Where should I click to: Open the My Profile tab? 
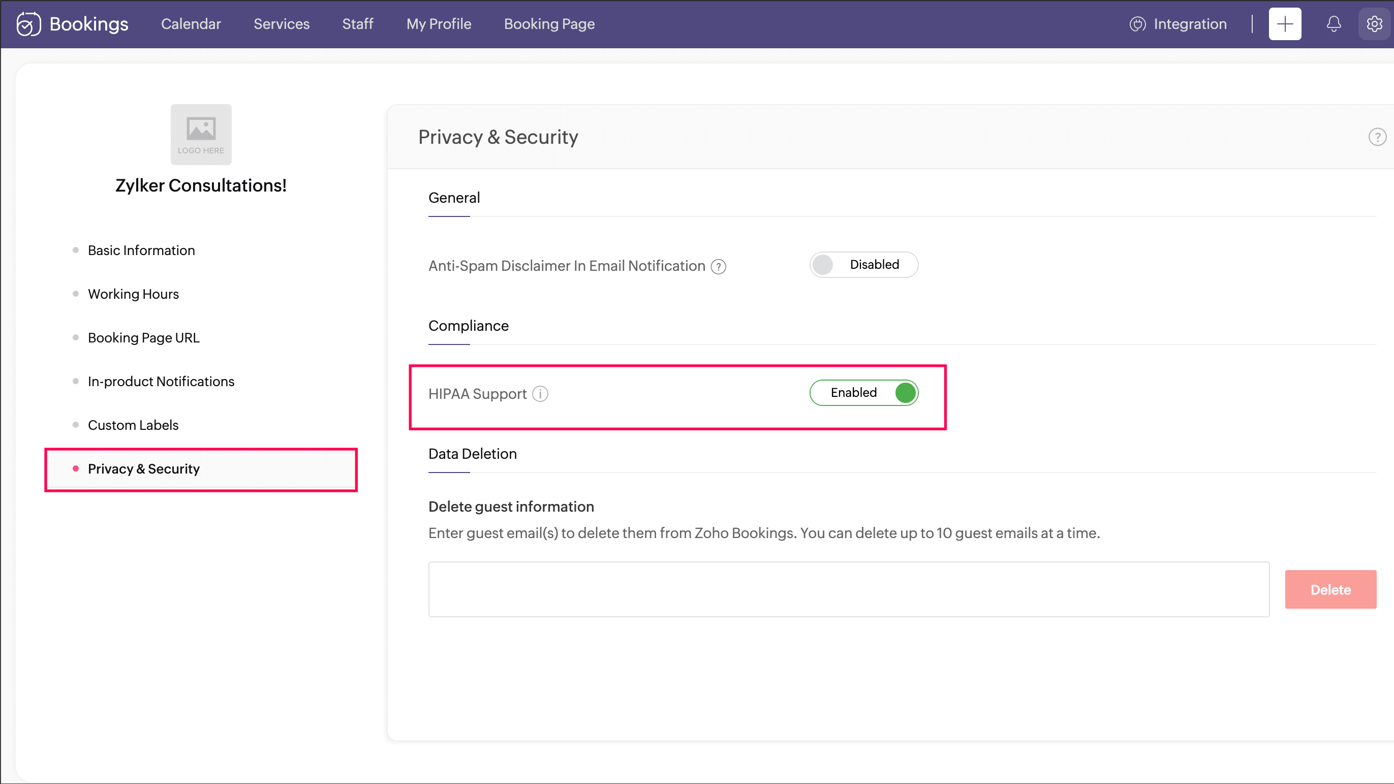[x=439, y=24]
